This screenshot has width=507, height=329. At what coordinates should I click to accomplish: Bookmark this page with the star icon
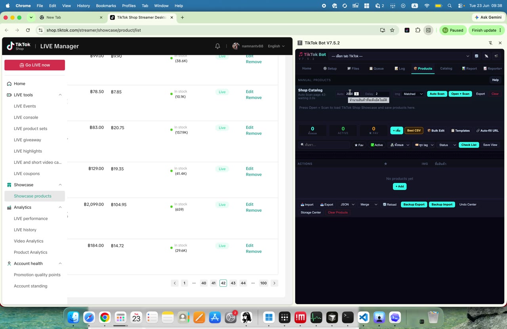click(x=392, y=30)
